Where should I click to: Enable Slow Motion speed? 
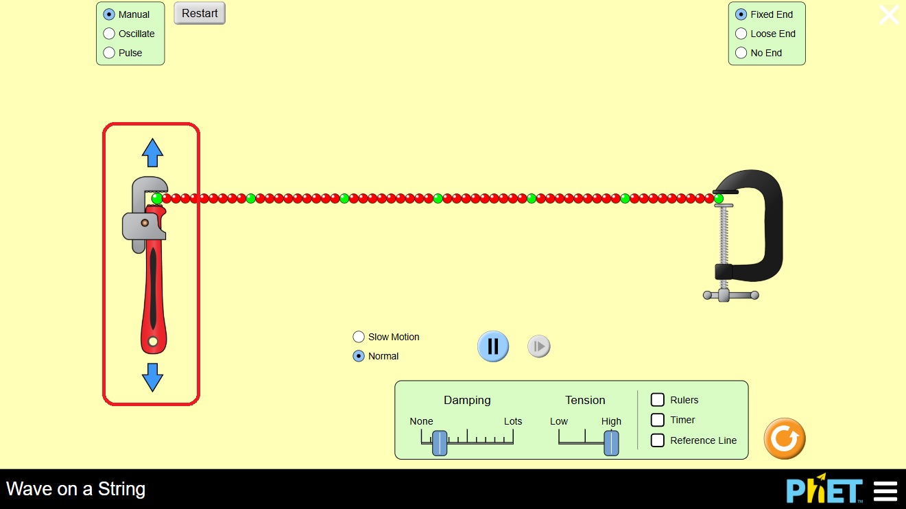coord(359,337)
